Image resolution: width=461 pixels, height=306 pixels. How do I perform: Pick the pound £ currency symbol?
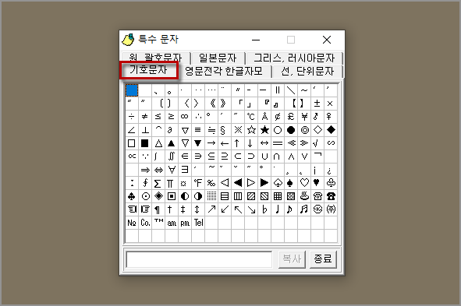(x=291, y=117)
